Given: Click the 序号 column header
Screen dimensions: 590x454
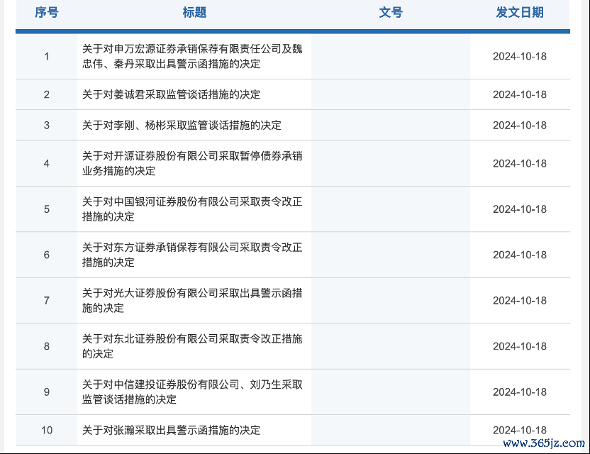Looking at the screenshot, I should click(x=47, y=13).
